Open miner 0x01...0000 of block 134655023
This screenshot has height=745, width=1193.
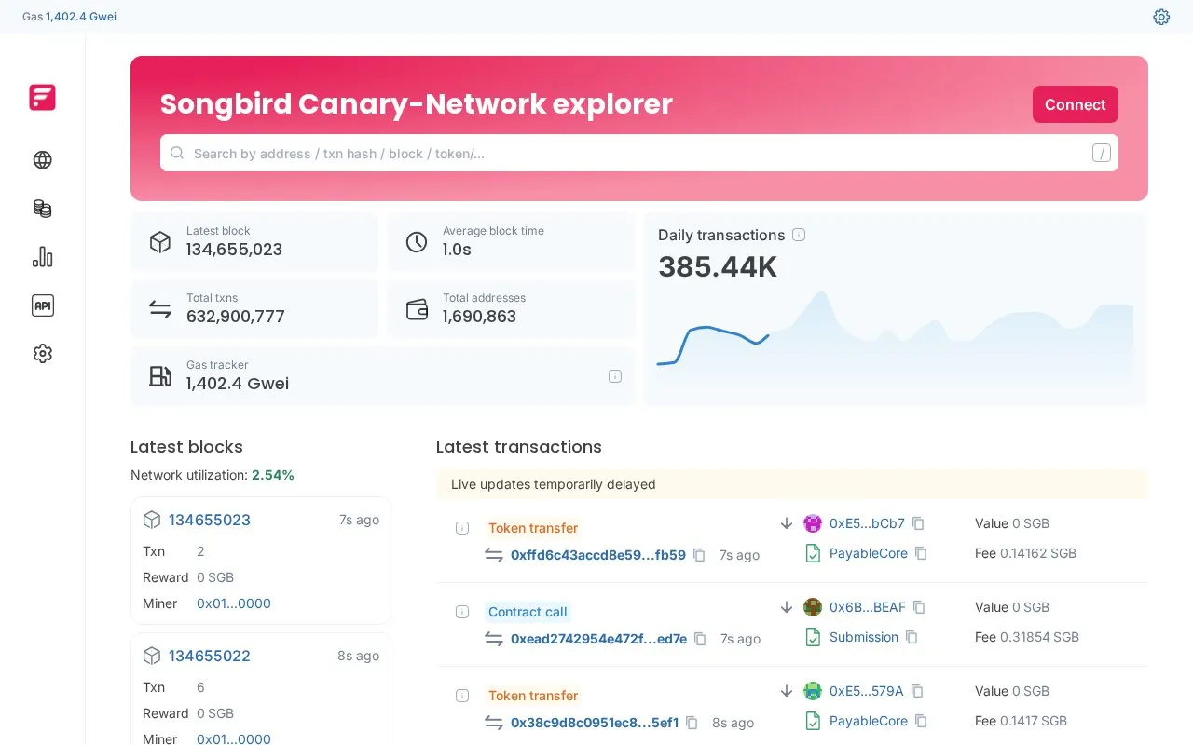click(234, 603)
